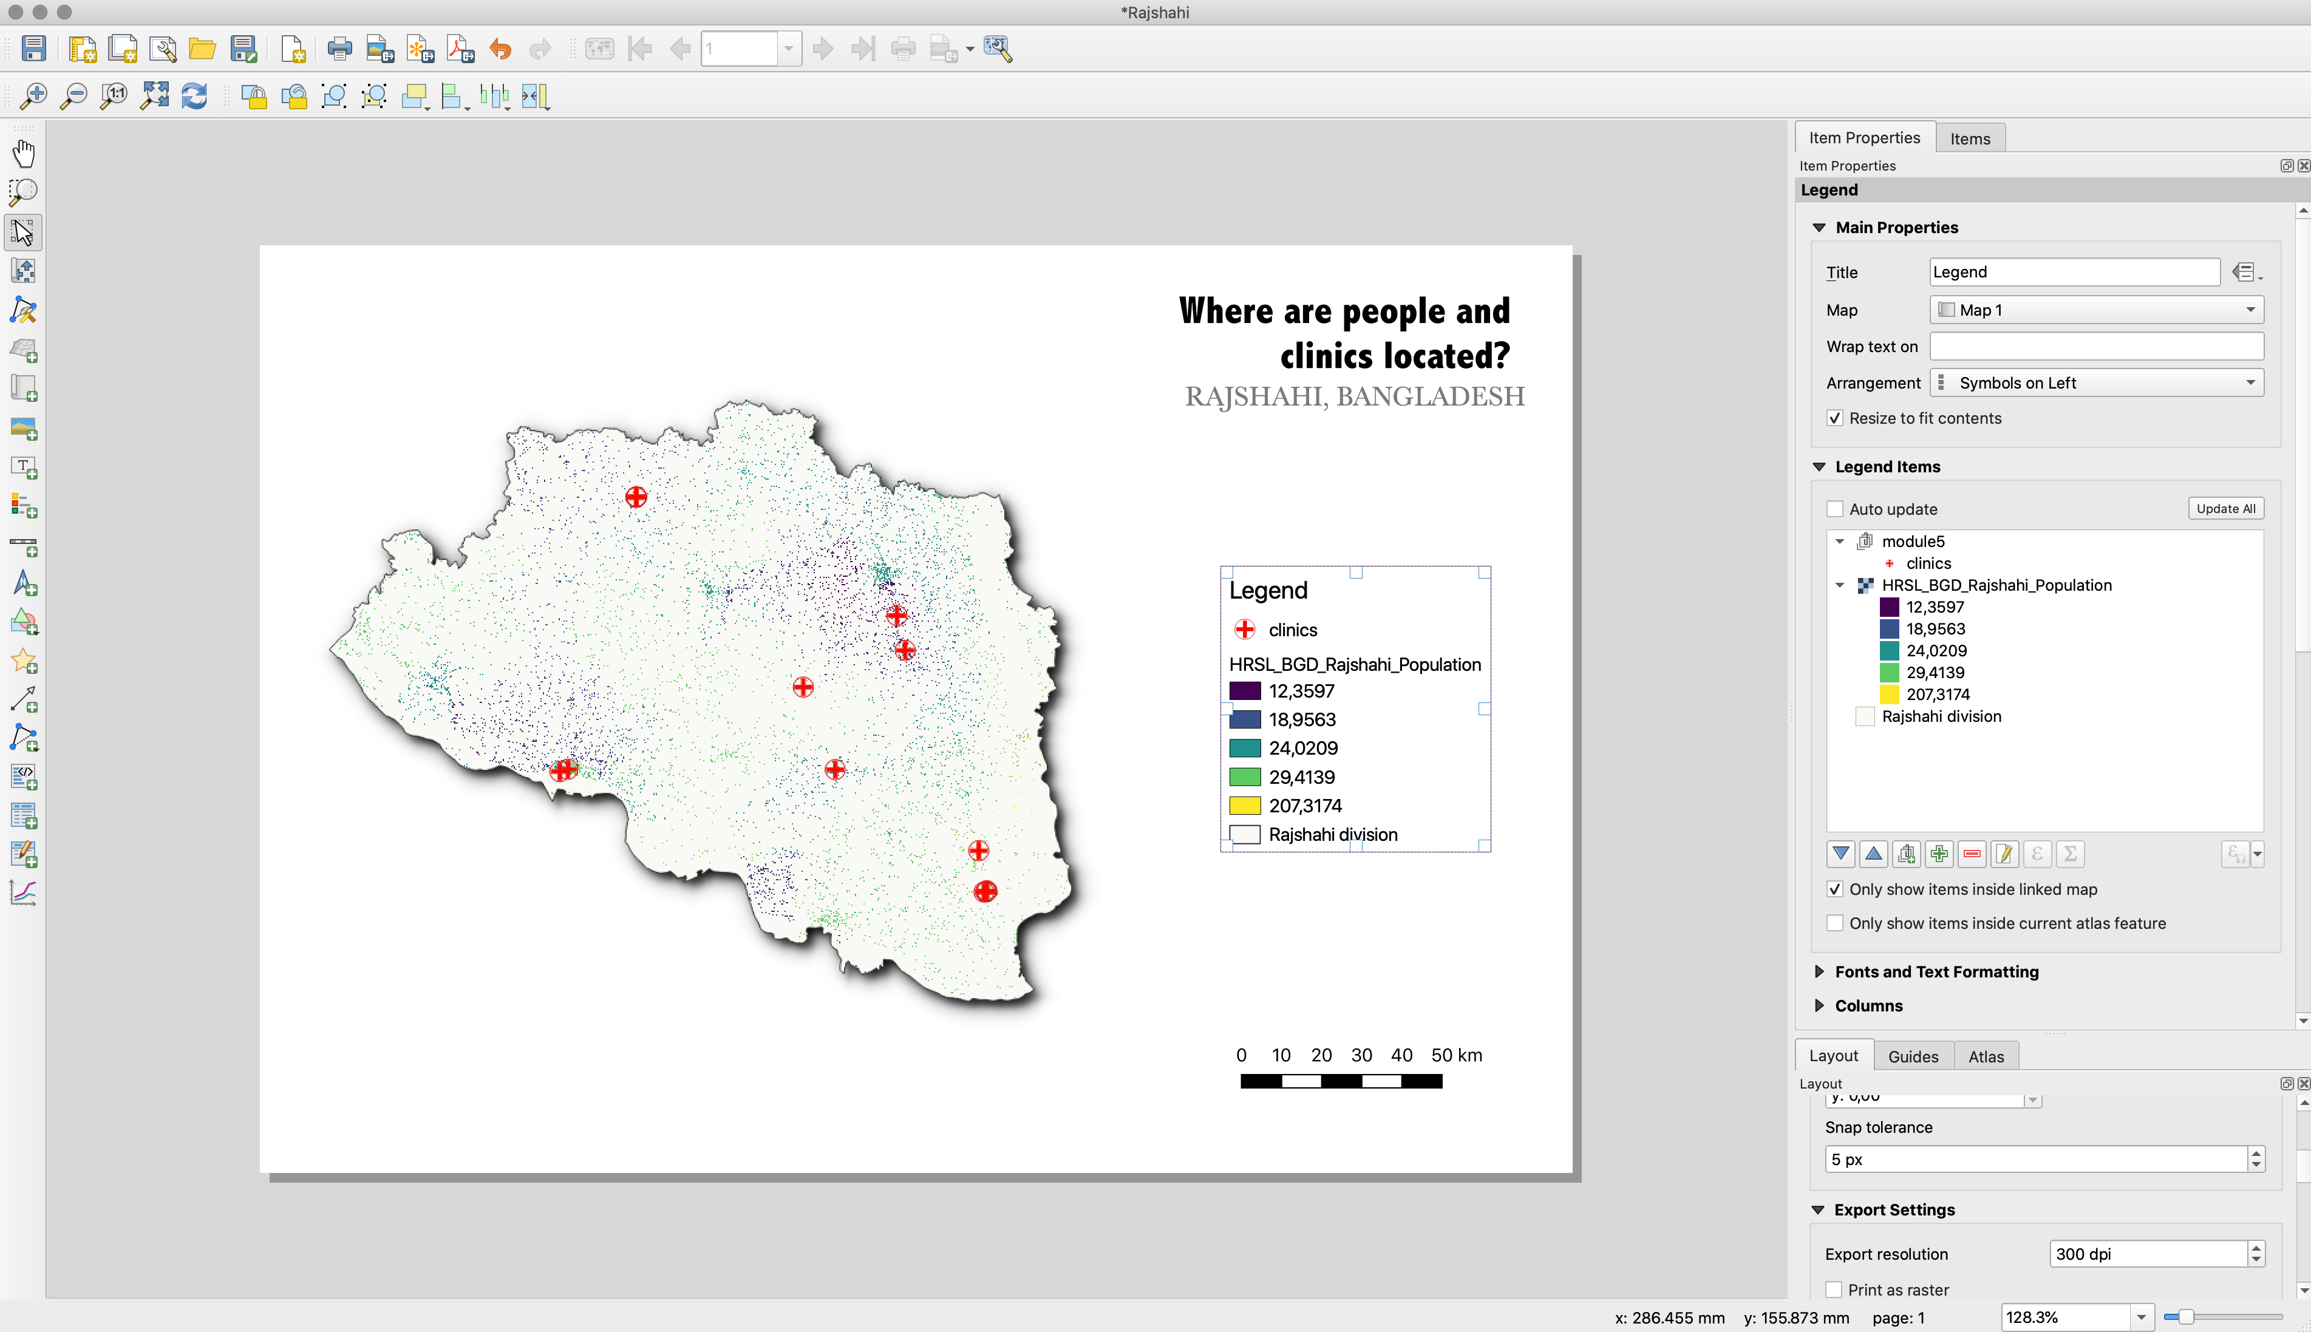The image size is (2311, 1332).
Task: Click move legend item down arrow button
Action: tap(1841, 854)
